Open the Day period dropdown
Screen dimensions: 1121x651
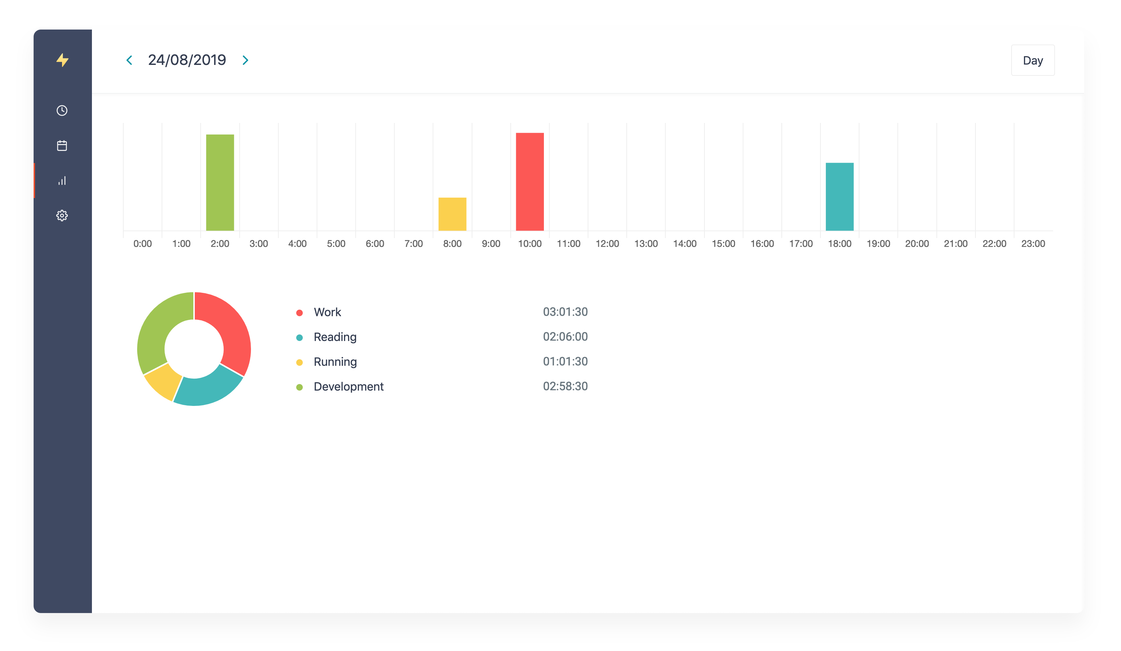coord(1032,61)
